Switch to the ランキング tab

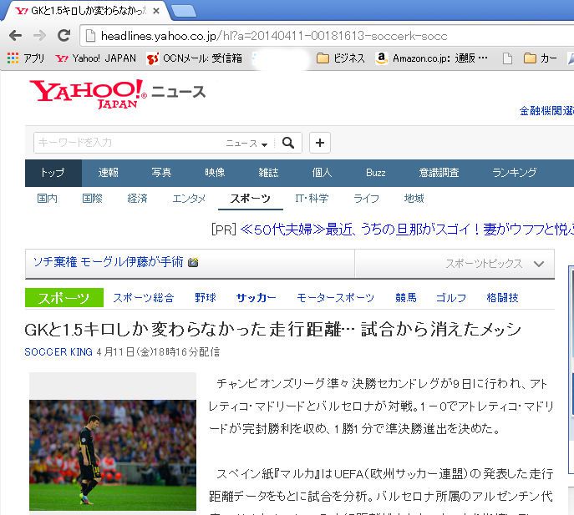(514, 173)
